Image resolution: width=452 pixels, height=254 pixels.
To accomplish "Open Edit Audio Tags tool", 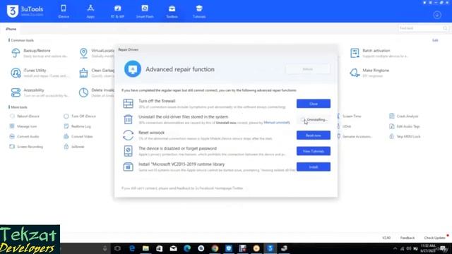I will pos(405,126).
